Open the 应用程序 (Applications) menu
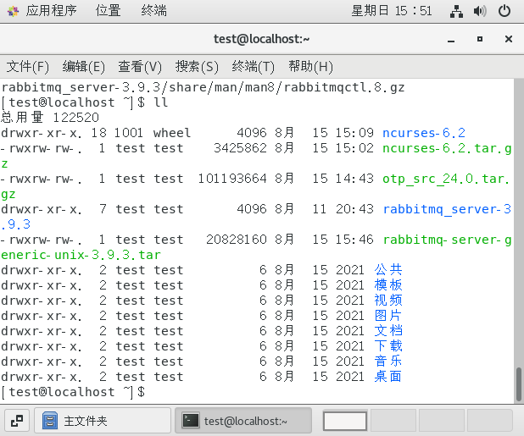 point(51,11)
